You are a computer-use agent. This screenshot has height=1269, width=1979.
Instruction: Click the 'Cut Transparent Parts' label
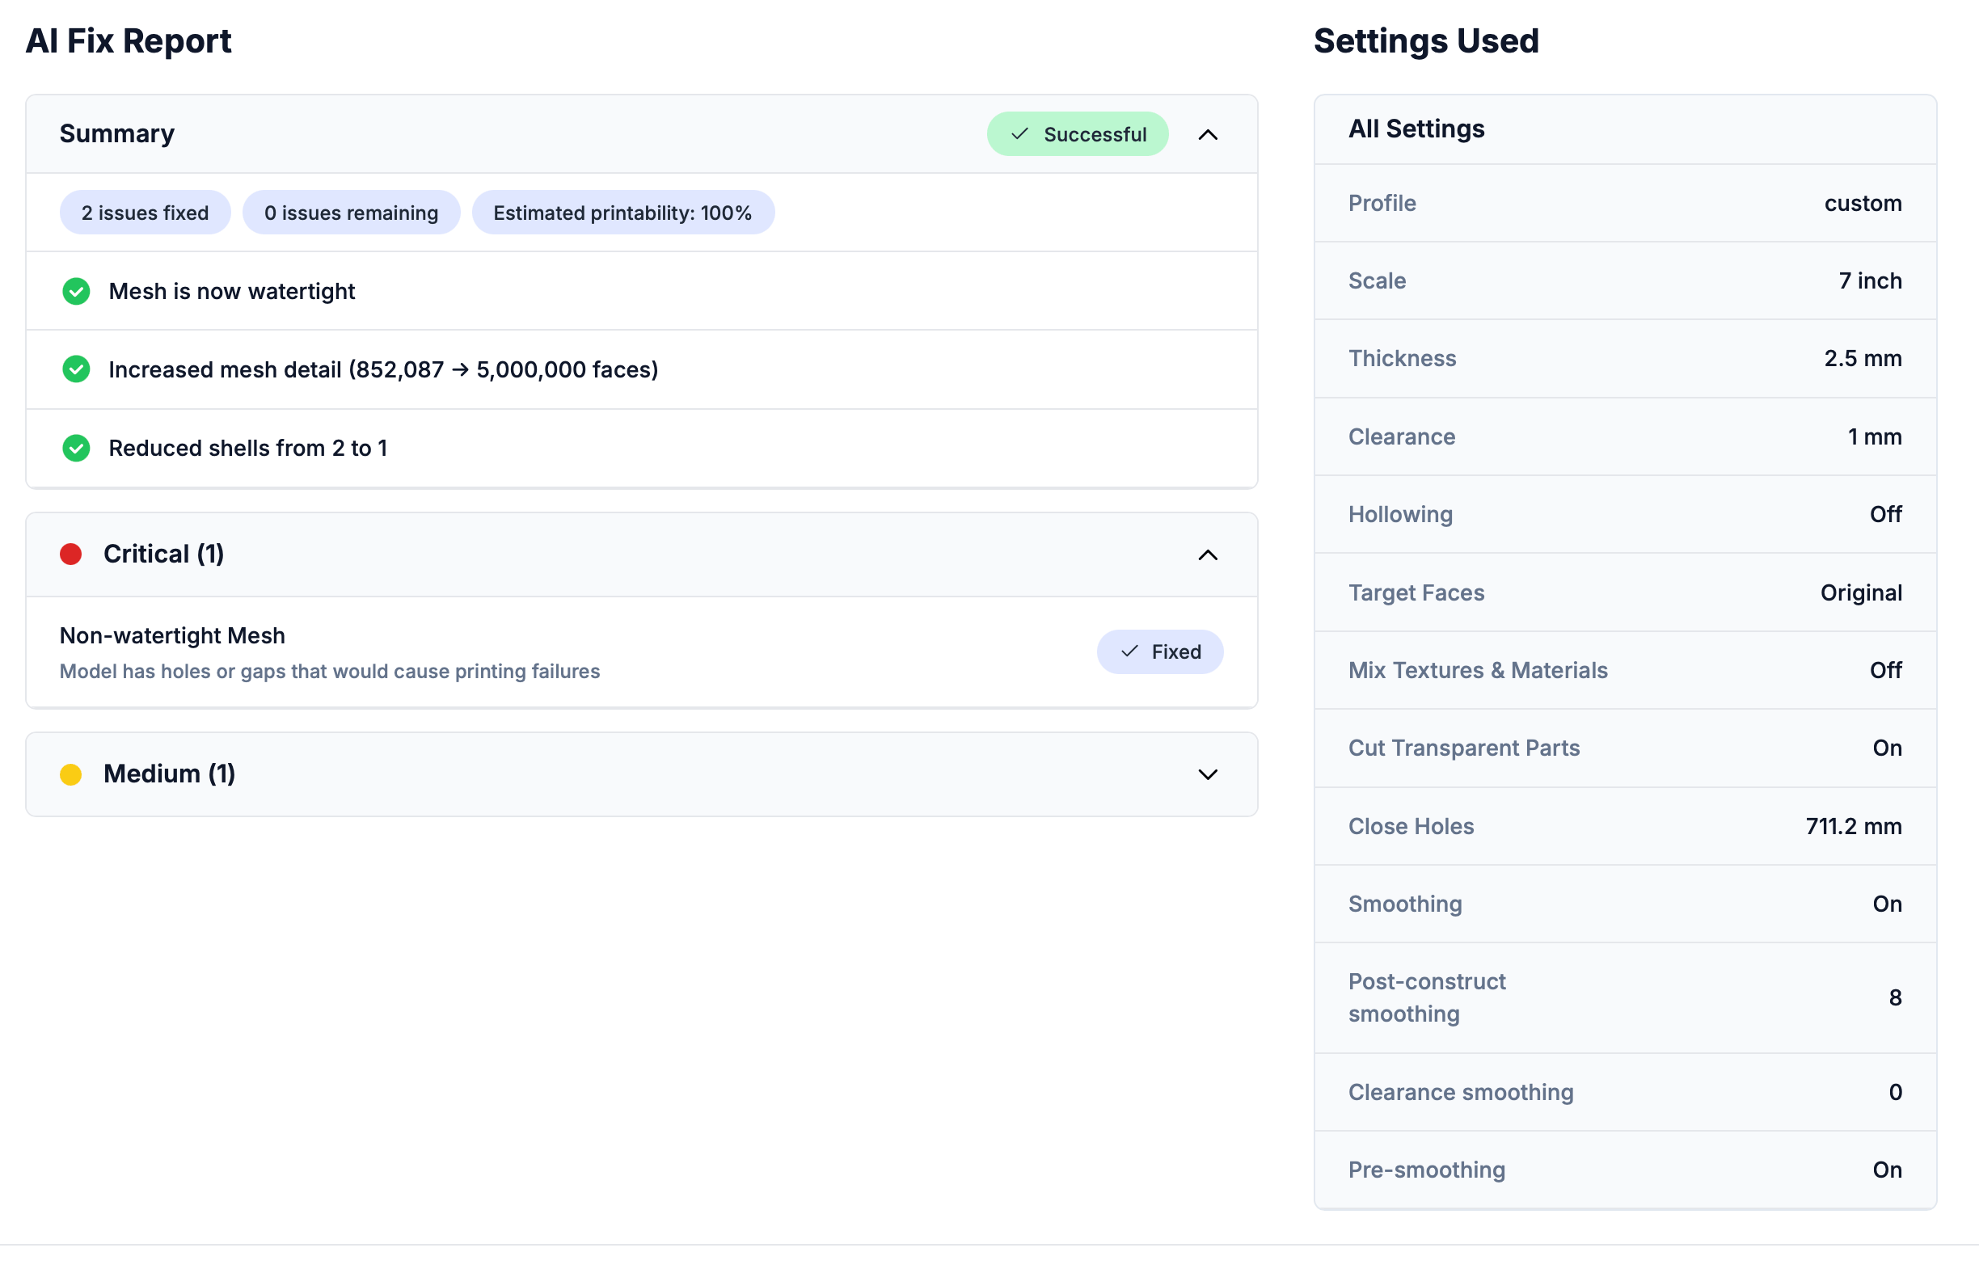[1464, 748]
